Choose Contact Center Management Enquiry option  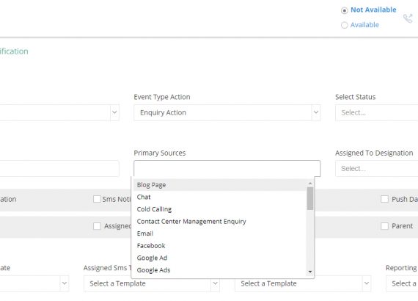(x=220, y=221)
